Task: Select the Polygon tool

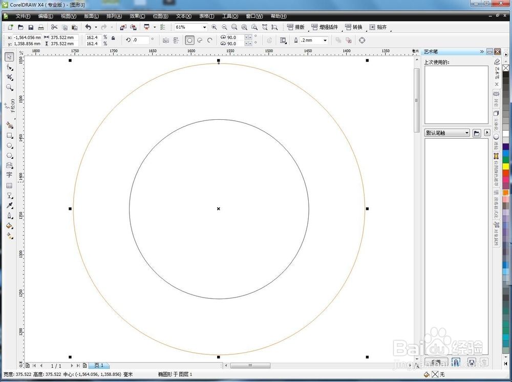Action: (9, 156)
